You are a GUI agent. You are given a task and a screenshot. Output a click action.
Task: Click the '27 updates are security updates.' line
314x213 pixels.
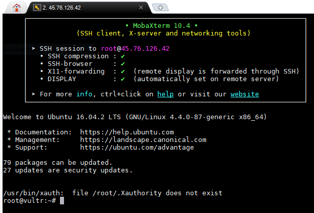pyautogui.click(x=68, y=170)
